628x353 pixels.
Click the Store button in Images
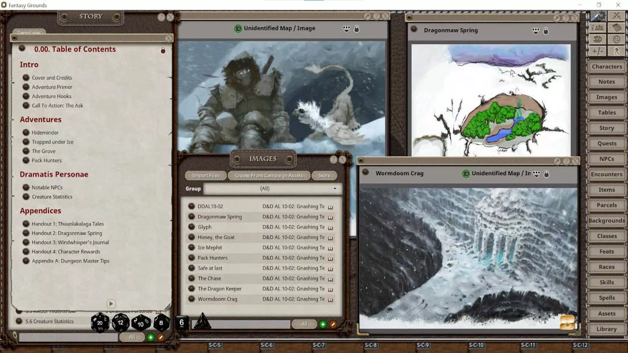[324, 176]
